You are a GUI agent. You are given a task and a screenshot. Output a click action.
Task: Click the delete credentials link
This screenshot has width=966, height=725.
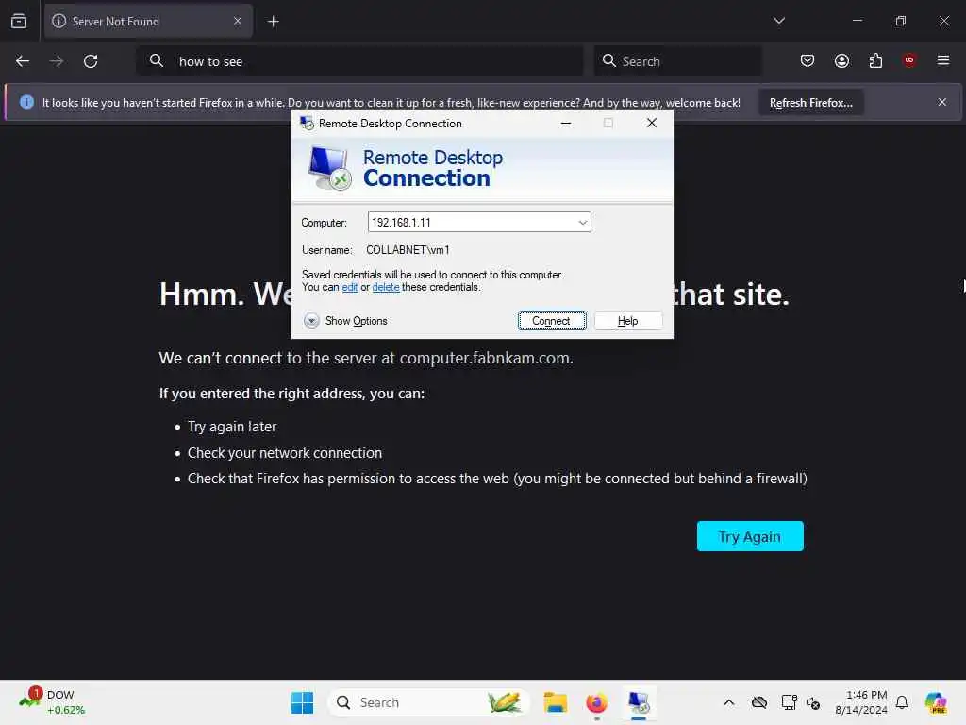coord(386,287)
